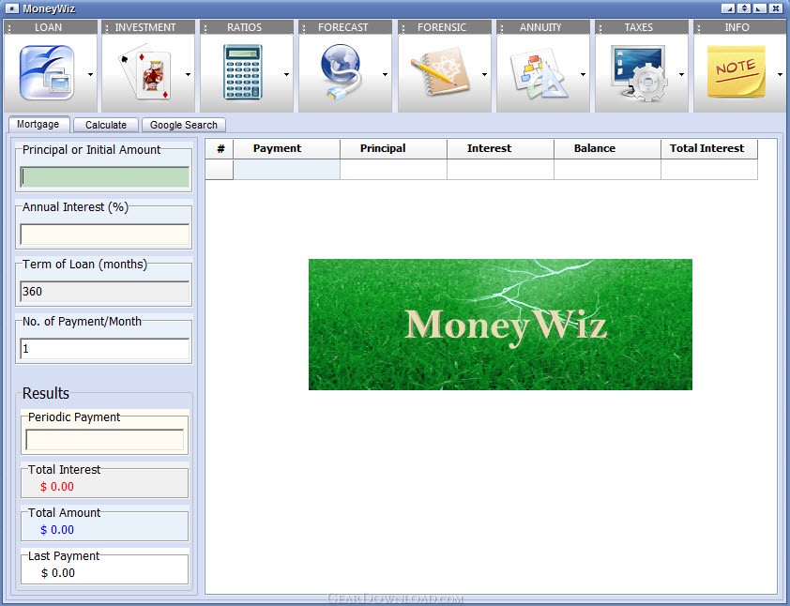
Task: Switch to the Calculate tab
Action: click(x=106, y=125)
